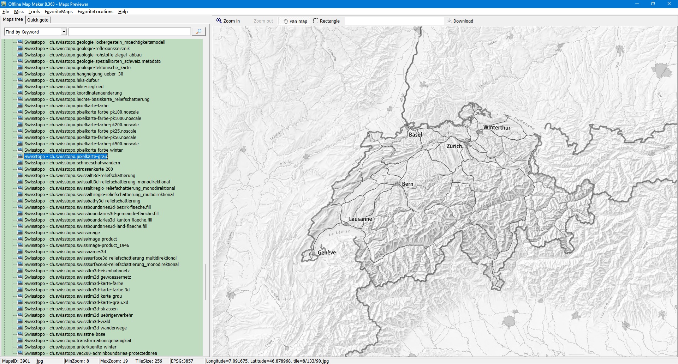Click in the keyword search text field
Image resolution: width=678 pixels, height=364 pixels.
pyautogui.click(x=130, y=32)
